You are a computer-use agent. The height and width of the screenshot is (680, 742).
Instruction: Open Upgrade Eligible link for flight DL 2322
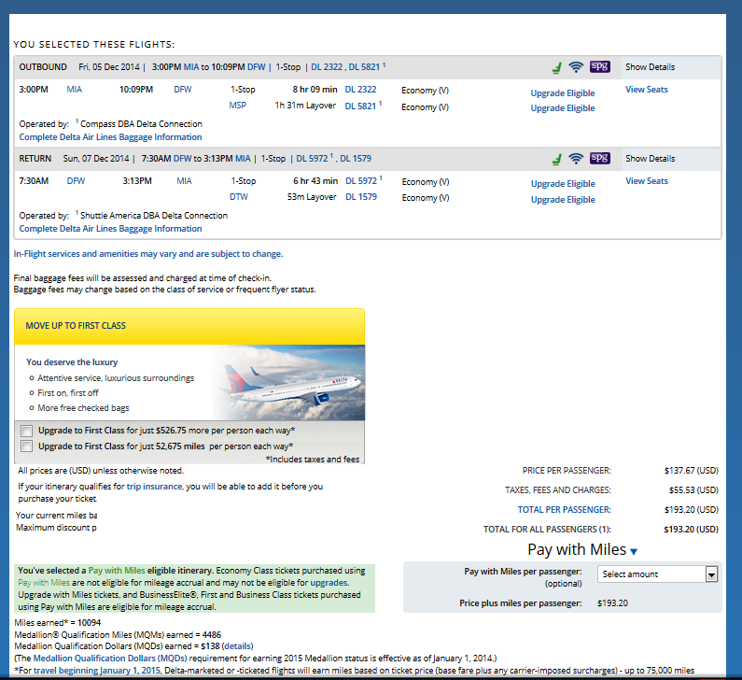point(562,93)
